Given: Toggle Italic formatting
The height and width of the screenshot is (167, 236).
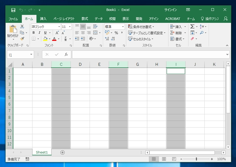Looking at the screenshot, I should tap(40, 33).
